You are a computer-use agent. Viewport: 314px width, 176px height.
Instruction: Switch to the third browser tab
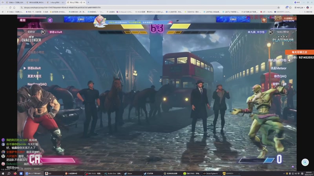click(x=56, y=2)
